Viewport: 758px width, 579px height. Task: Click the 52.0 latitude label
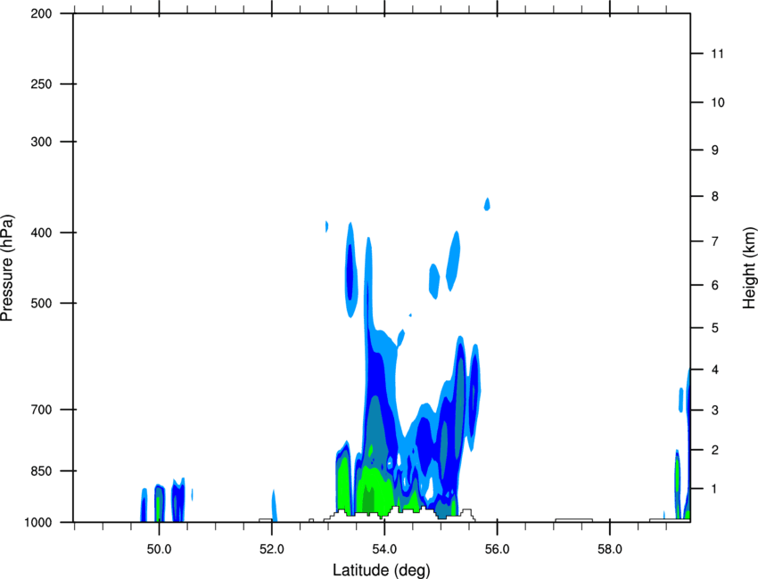coord(272,550)
